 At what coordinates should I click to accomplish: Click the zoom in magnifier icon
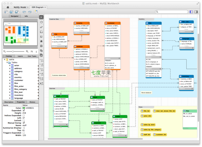pos(27,51)
